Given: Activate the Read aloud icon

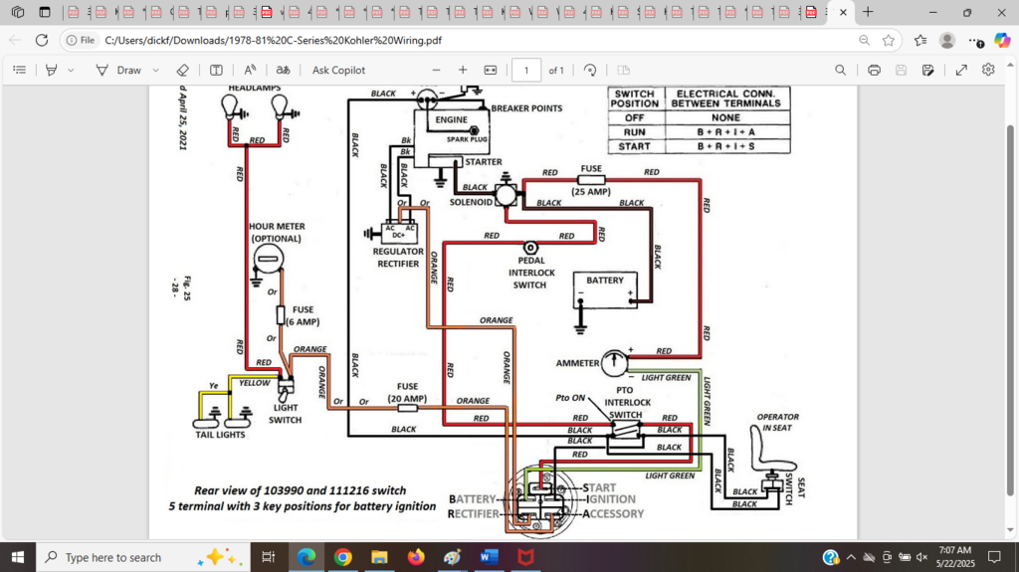Looking at the screenshot, I should (x=250, y=71).
